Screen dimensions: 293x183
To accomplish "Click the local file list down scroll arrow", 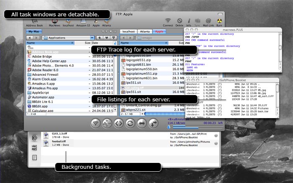I will tap(115, 110).
